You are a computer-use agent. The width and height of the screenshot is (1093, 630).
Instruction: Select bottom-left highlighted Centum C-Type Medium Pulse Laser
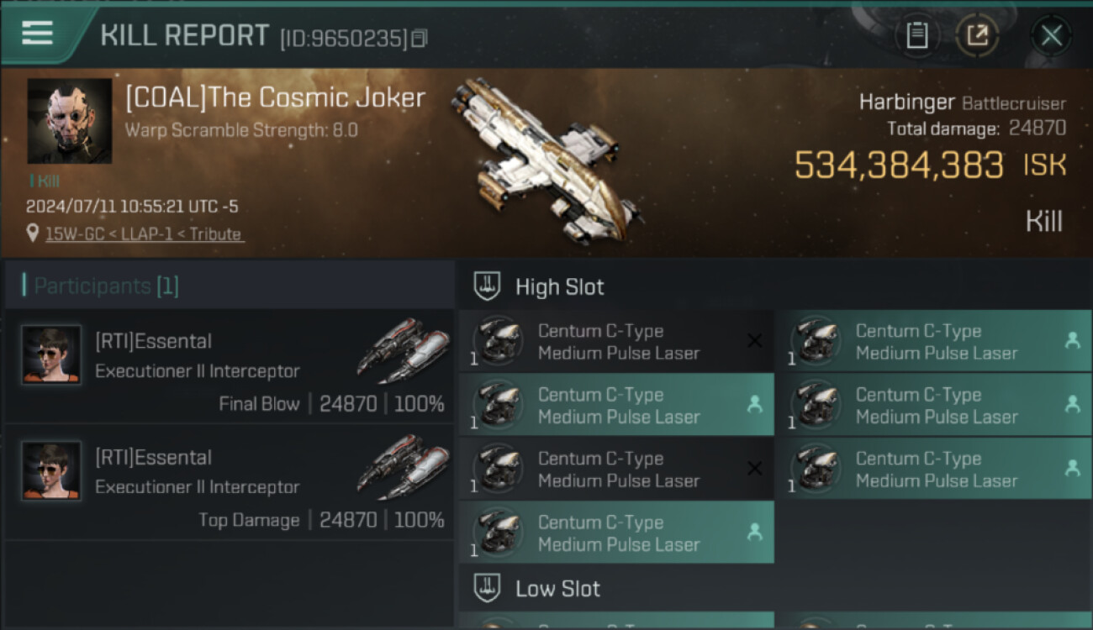tap(616, 533)
